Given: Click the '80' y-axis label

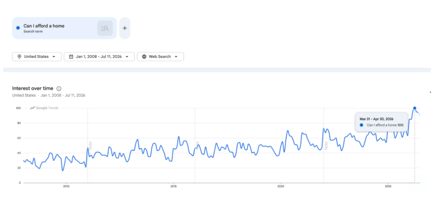Looking at the screenshot, I should point(20,123).
